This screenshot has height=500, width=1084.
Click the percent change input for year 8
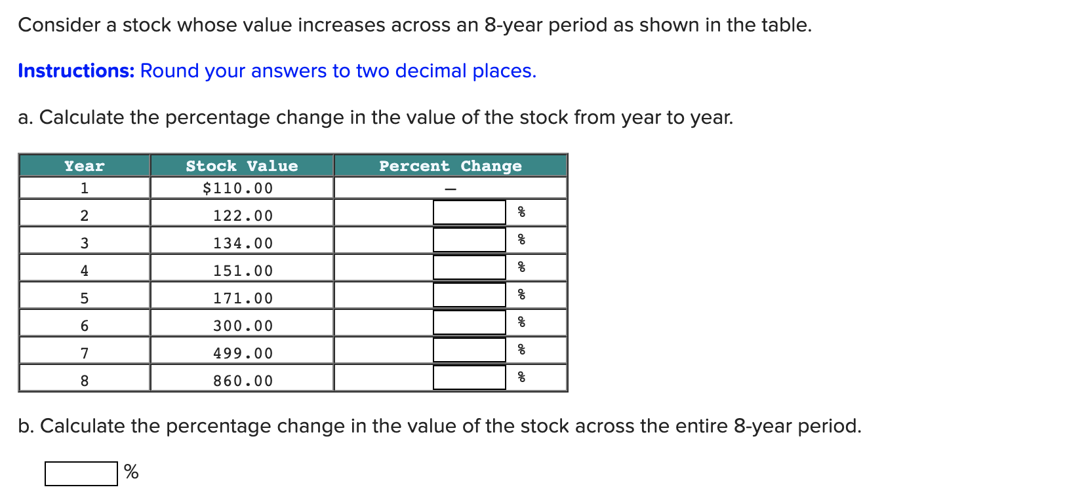pos(468,377)
